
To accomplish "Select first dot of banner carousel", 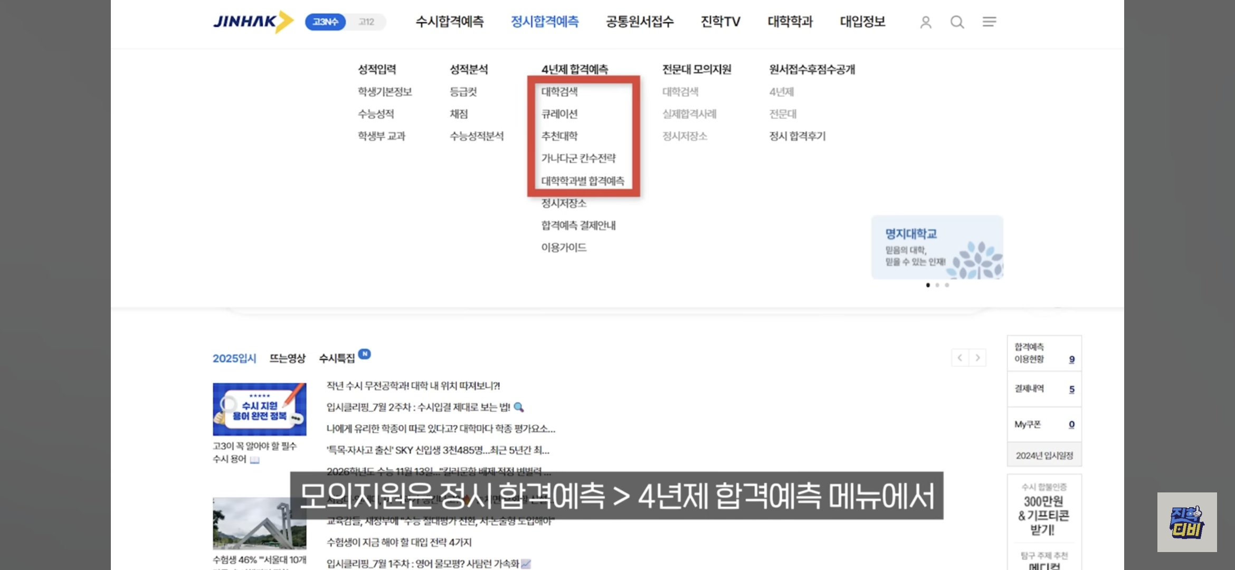I will click(x=928, y=285).
